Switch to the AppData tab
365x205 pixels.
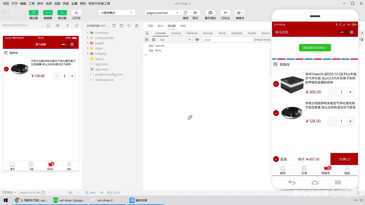click(x=237, y=33)
